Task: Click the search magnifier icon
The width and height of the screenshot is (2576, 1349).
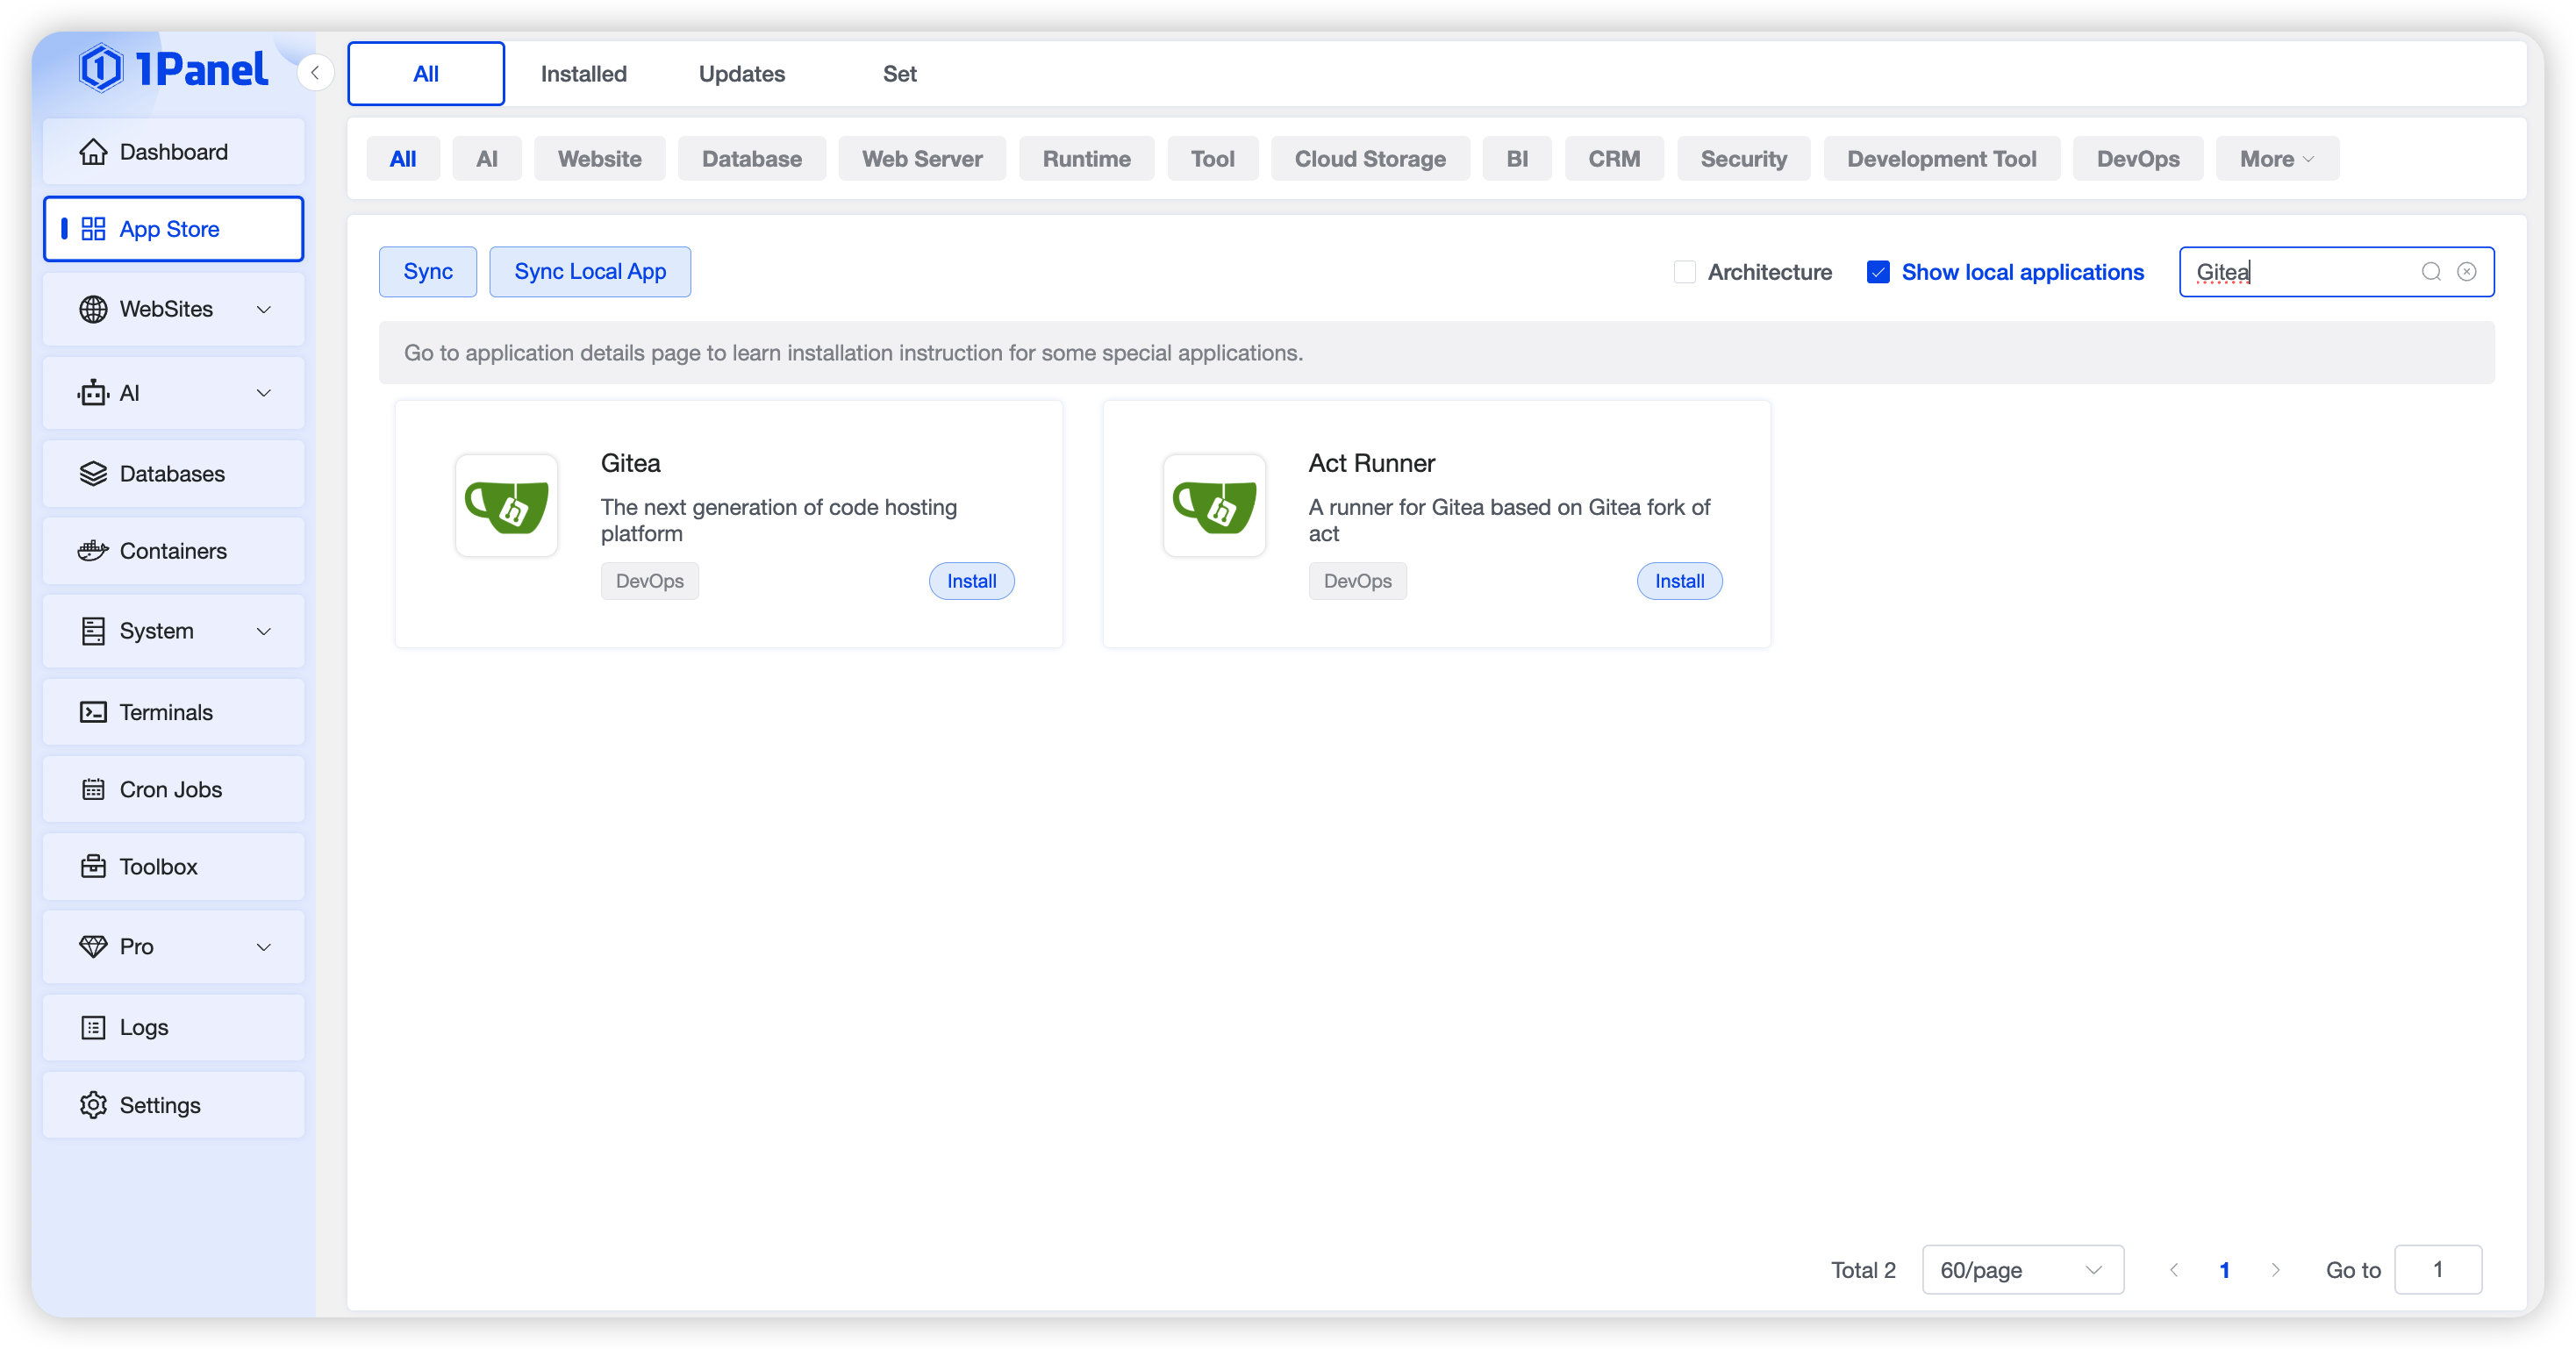Action: (2431, 272)
